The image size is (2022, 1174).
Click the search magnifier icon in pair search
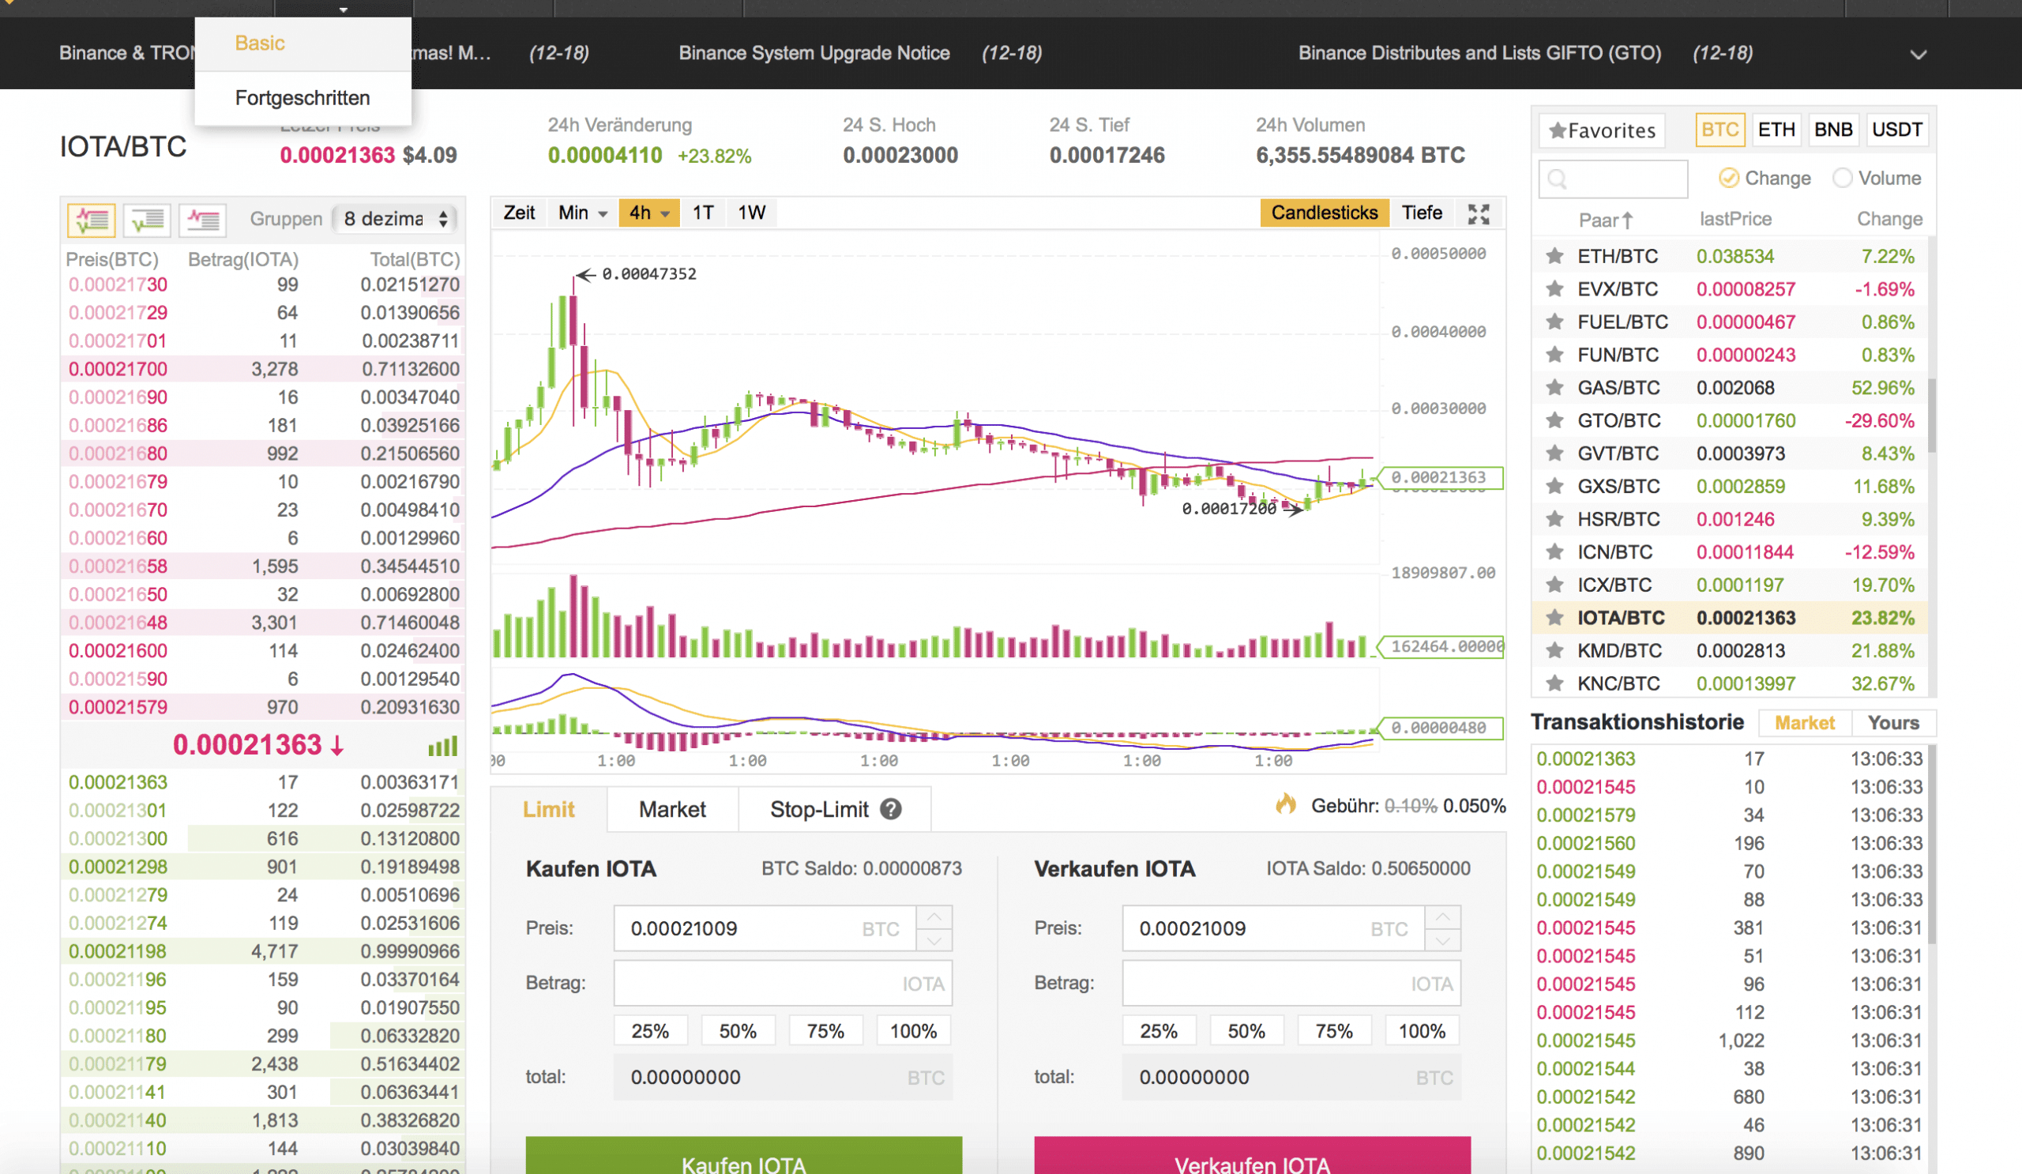[x=1558, y=178]
